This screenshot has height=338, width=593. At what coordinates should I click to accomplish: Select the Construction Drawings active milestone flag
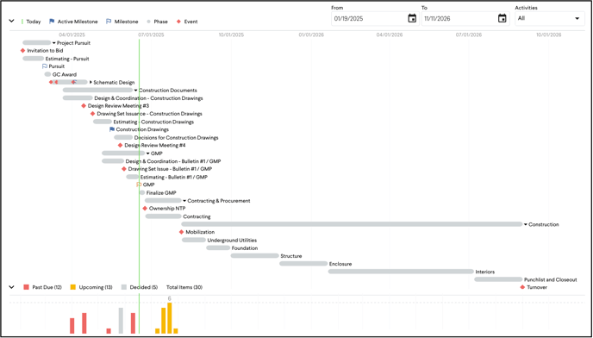coord(112,129)
